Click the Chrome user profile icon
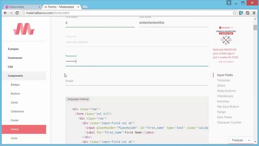The image size is (259, 146). point(229,2)
